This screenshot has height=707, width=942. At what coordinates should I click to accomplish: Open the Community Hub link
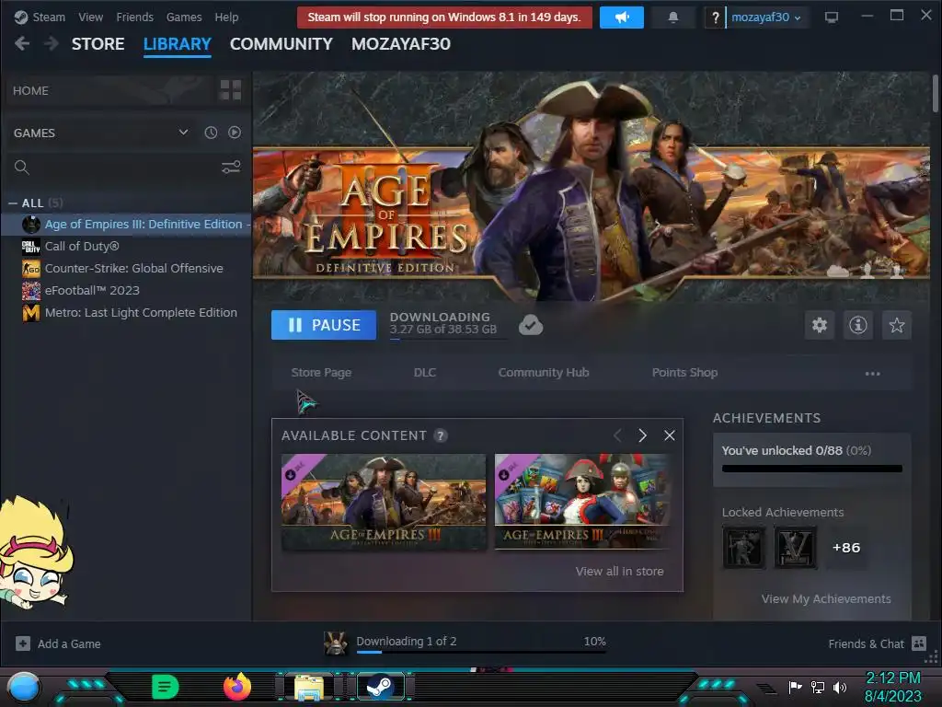click(x=544, y=373)
